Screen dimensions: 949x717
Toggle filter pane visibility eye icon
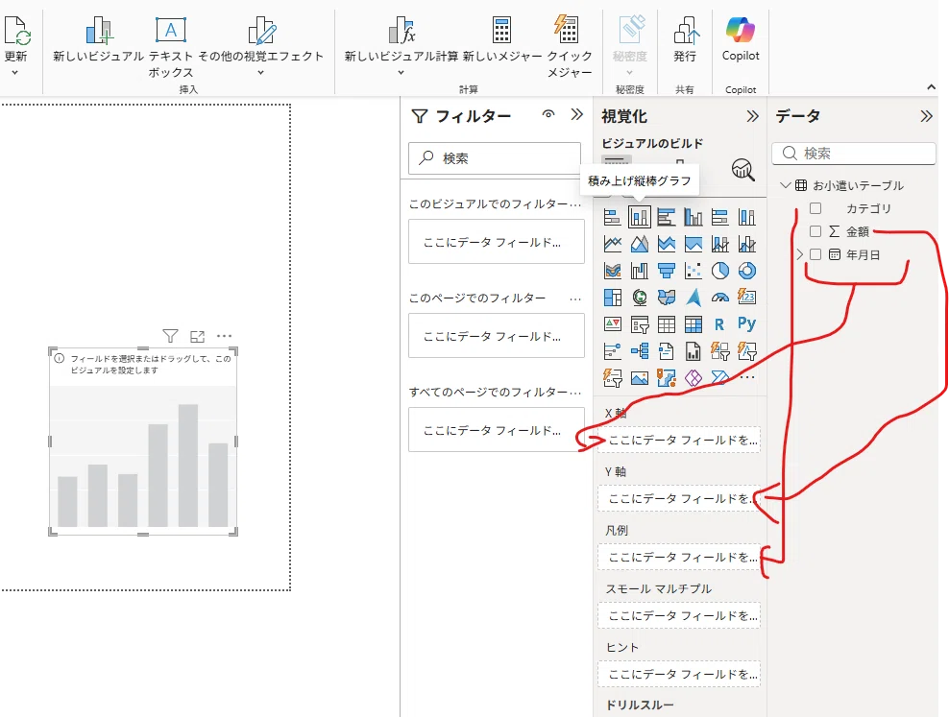[x=548, y=113]
